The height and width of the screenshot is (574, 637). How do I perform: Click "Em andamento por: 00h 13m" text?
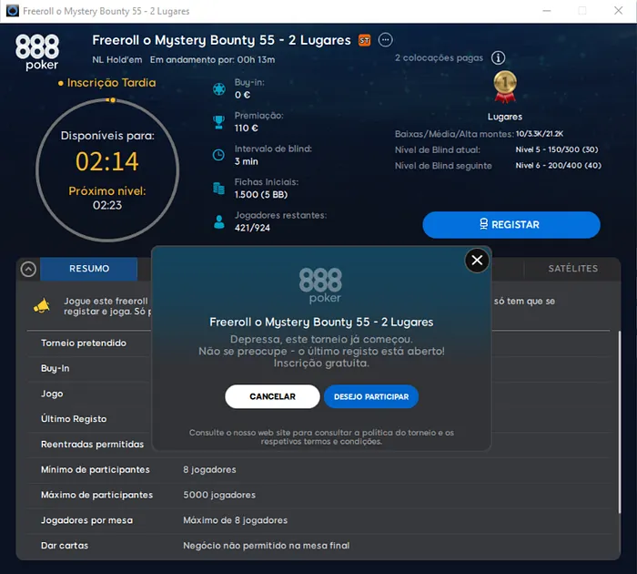212,60
